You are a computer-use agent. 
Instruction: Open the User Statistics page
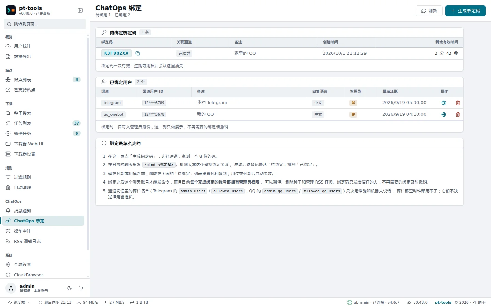pos(43,46)
